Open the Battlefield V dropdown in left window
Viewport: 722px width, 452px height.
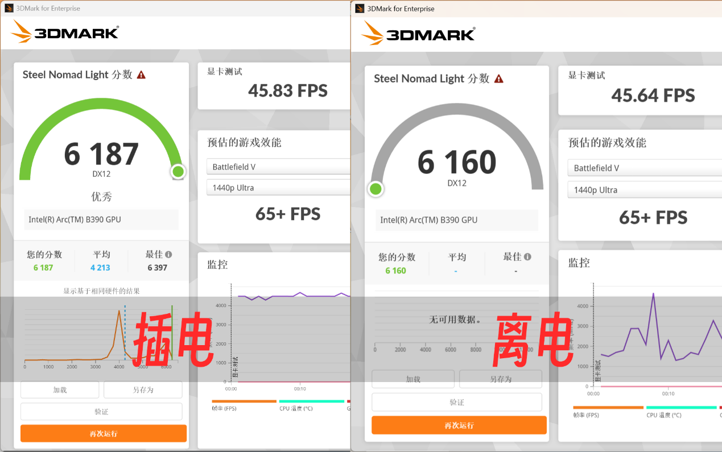click(x=278, y=167)
